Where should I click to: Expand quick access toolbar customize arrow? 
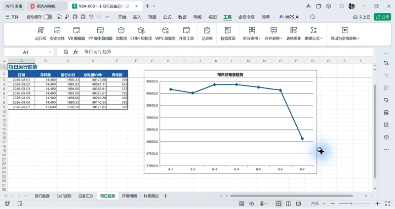[x=107, y=17]
